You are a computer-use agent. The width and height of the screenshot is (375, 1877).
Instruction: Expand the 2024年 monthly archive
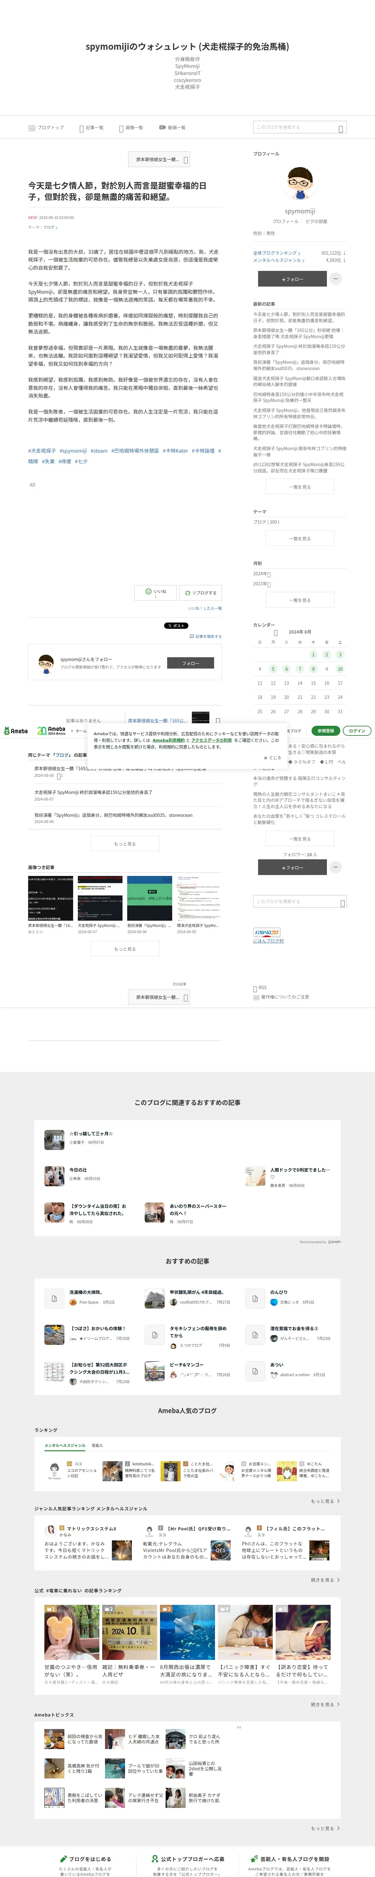point(262,574)
